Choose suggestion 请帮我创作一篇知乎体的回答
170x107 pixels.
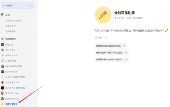point(112,53)
